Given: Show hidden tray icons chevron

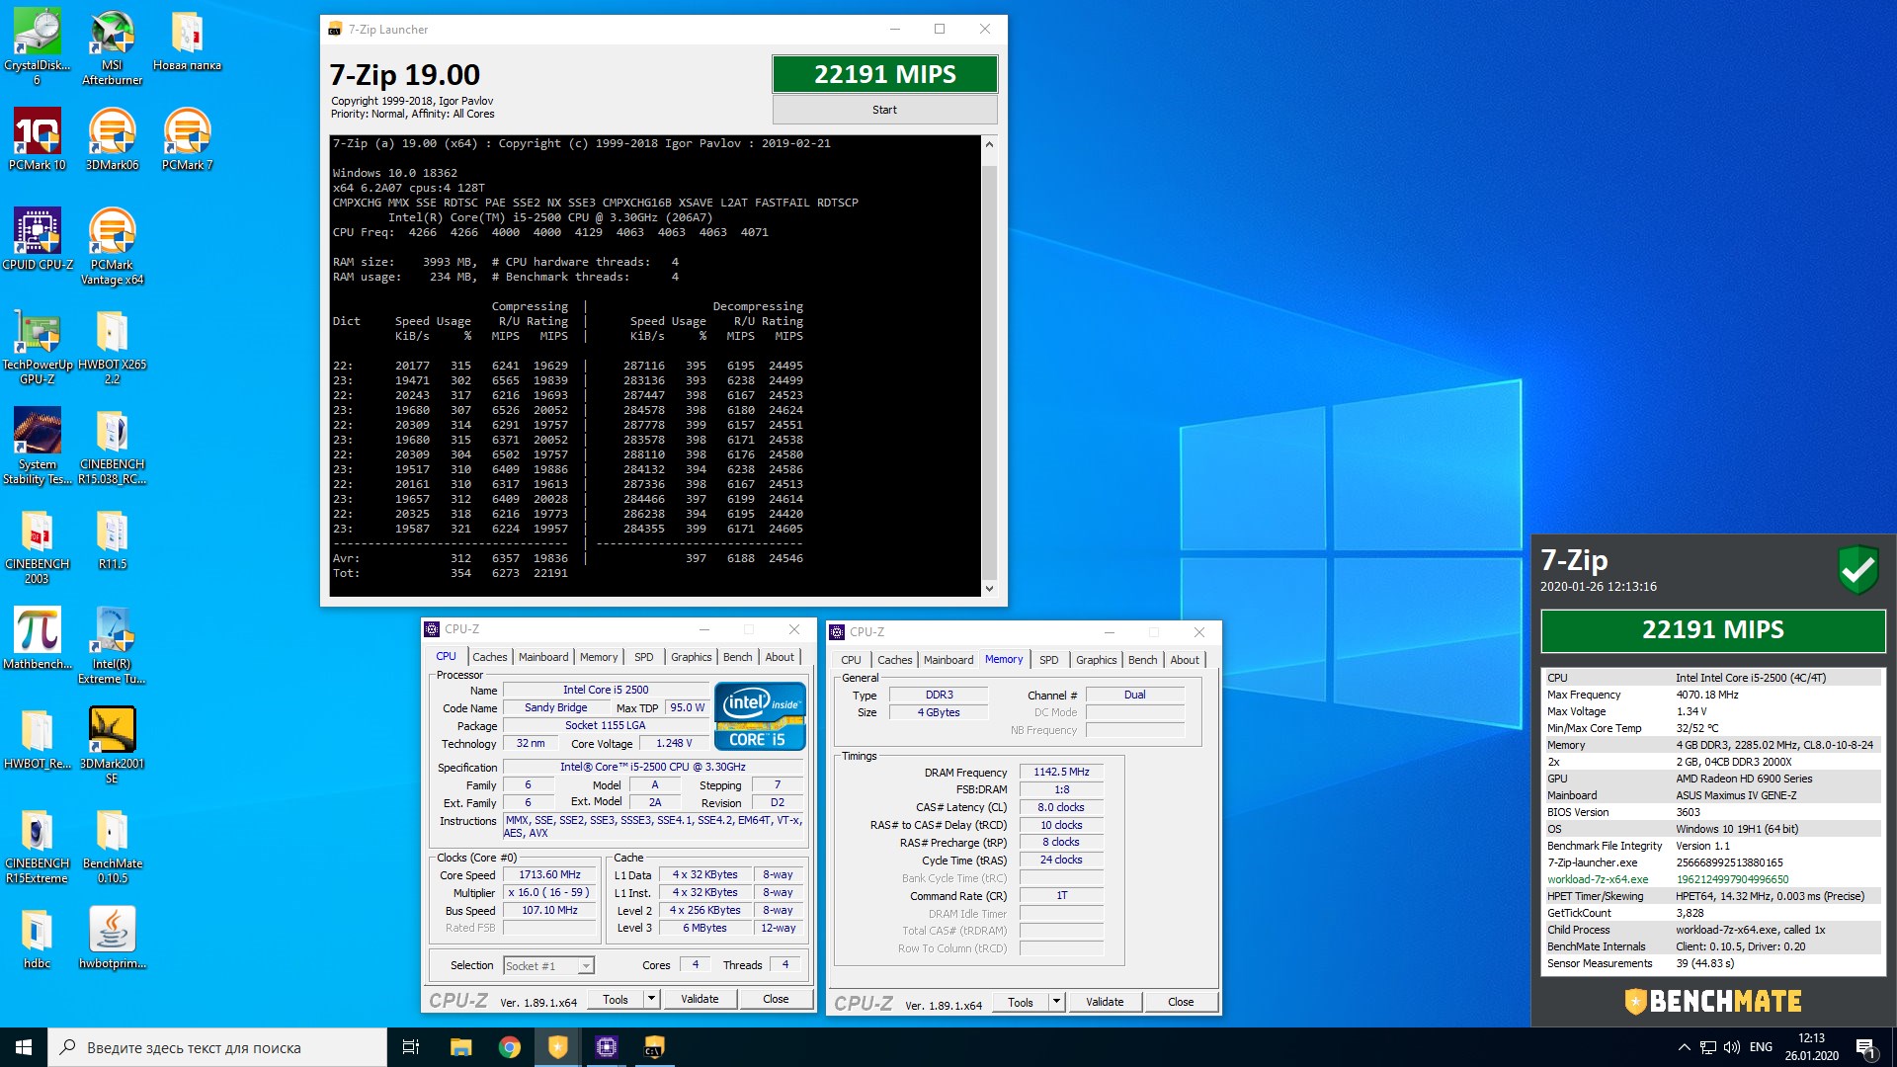Looking at the screenshot, I should (1684, 1047).
